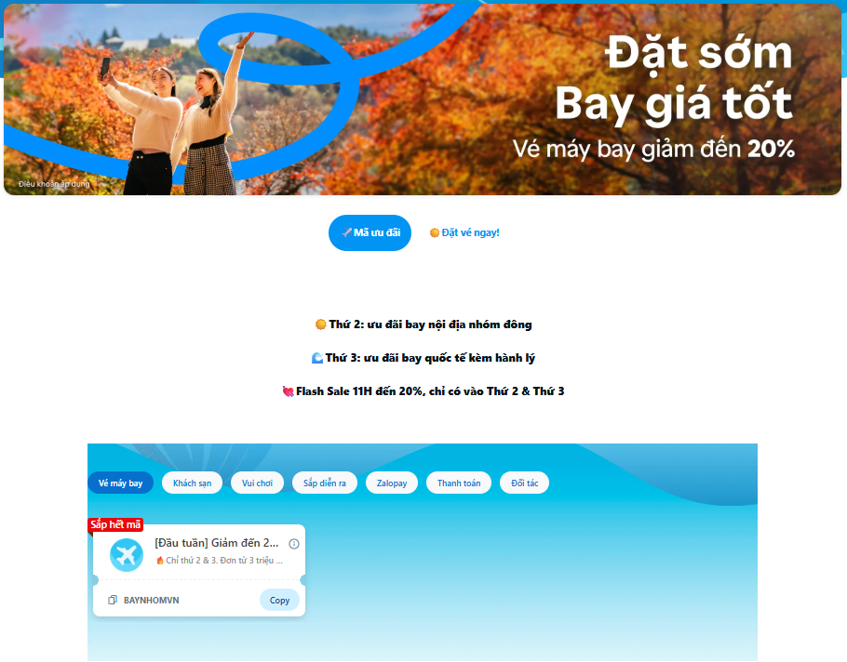Follow the Đặt vé ngay! link
847x662 pixels.
464,232
